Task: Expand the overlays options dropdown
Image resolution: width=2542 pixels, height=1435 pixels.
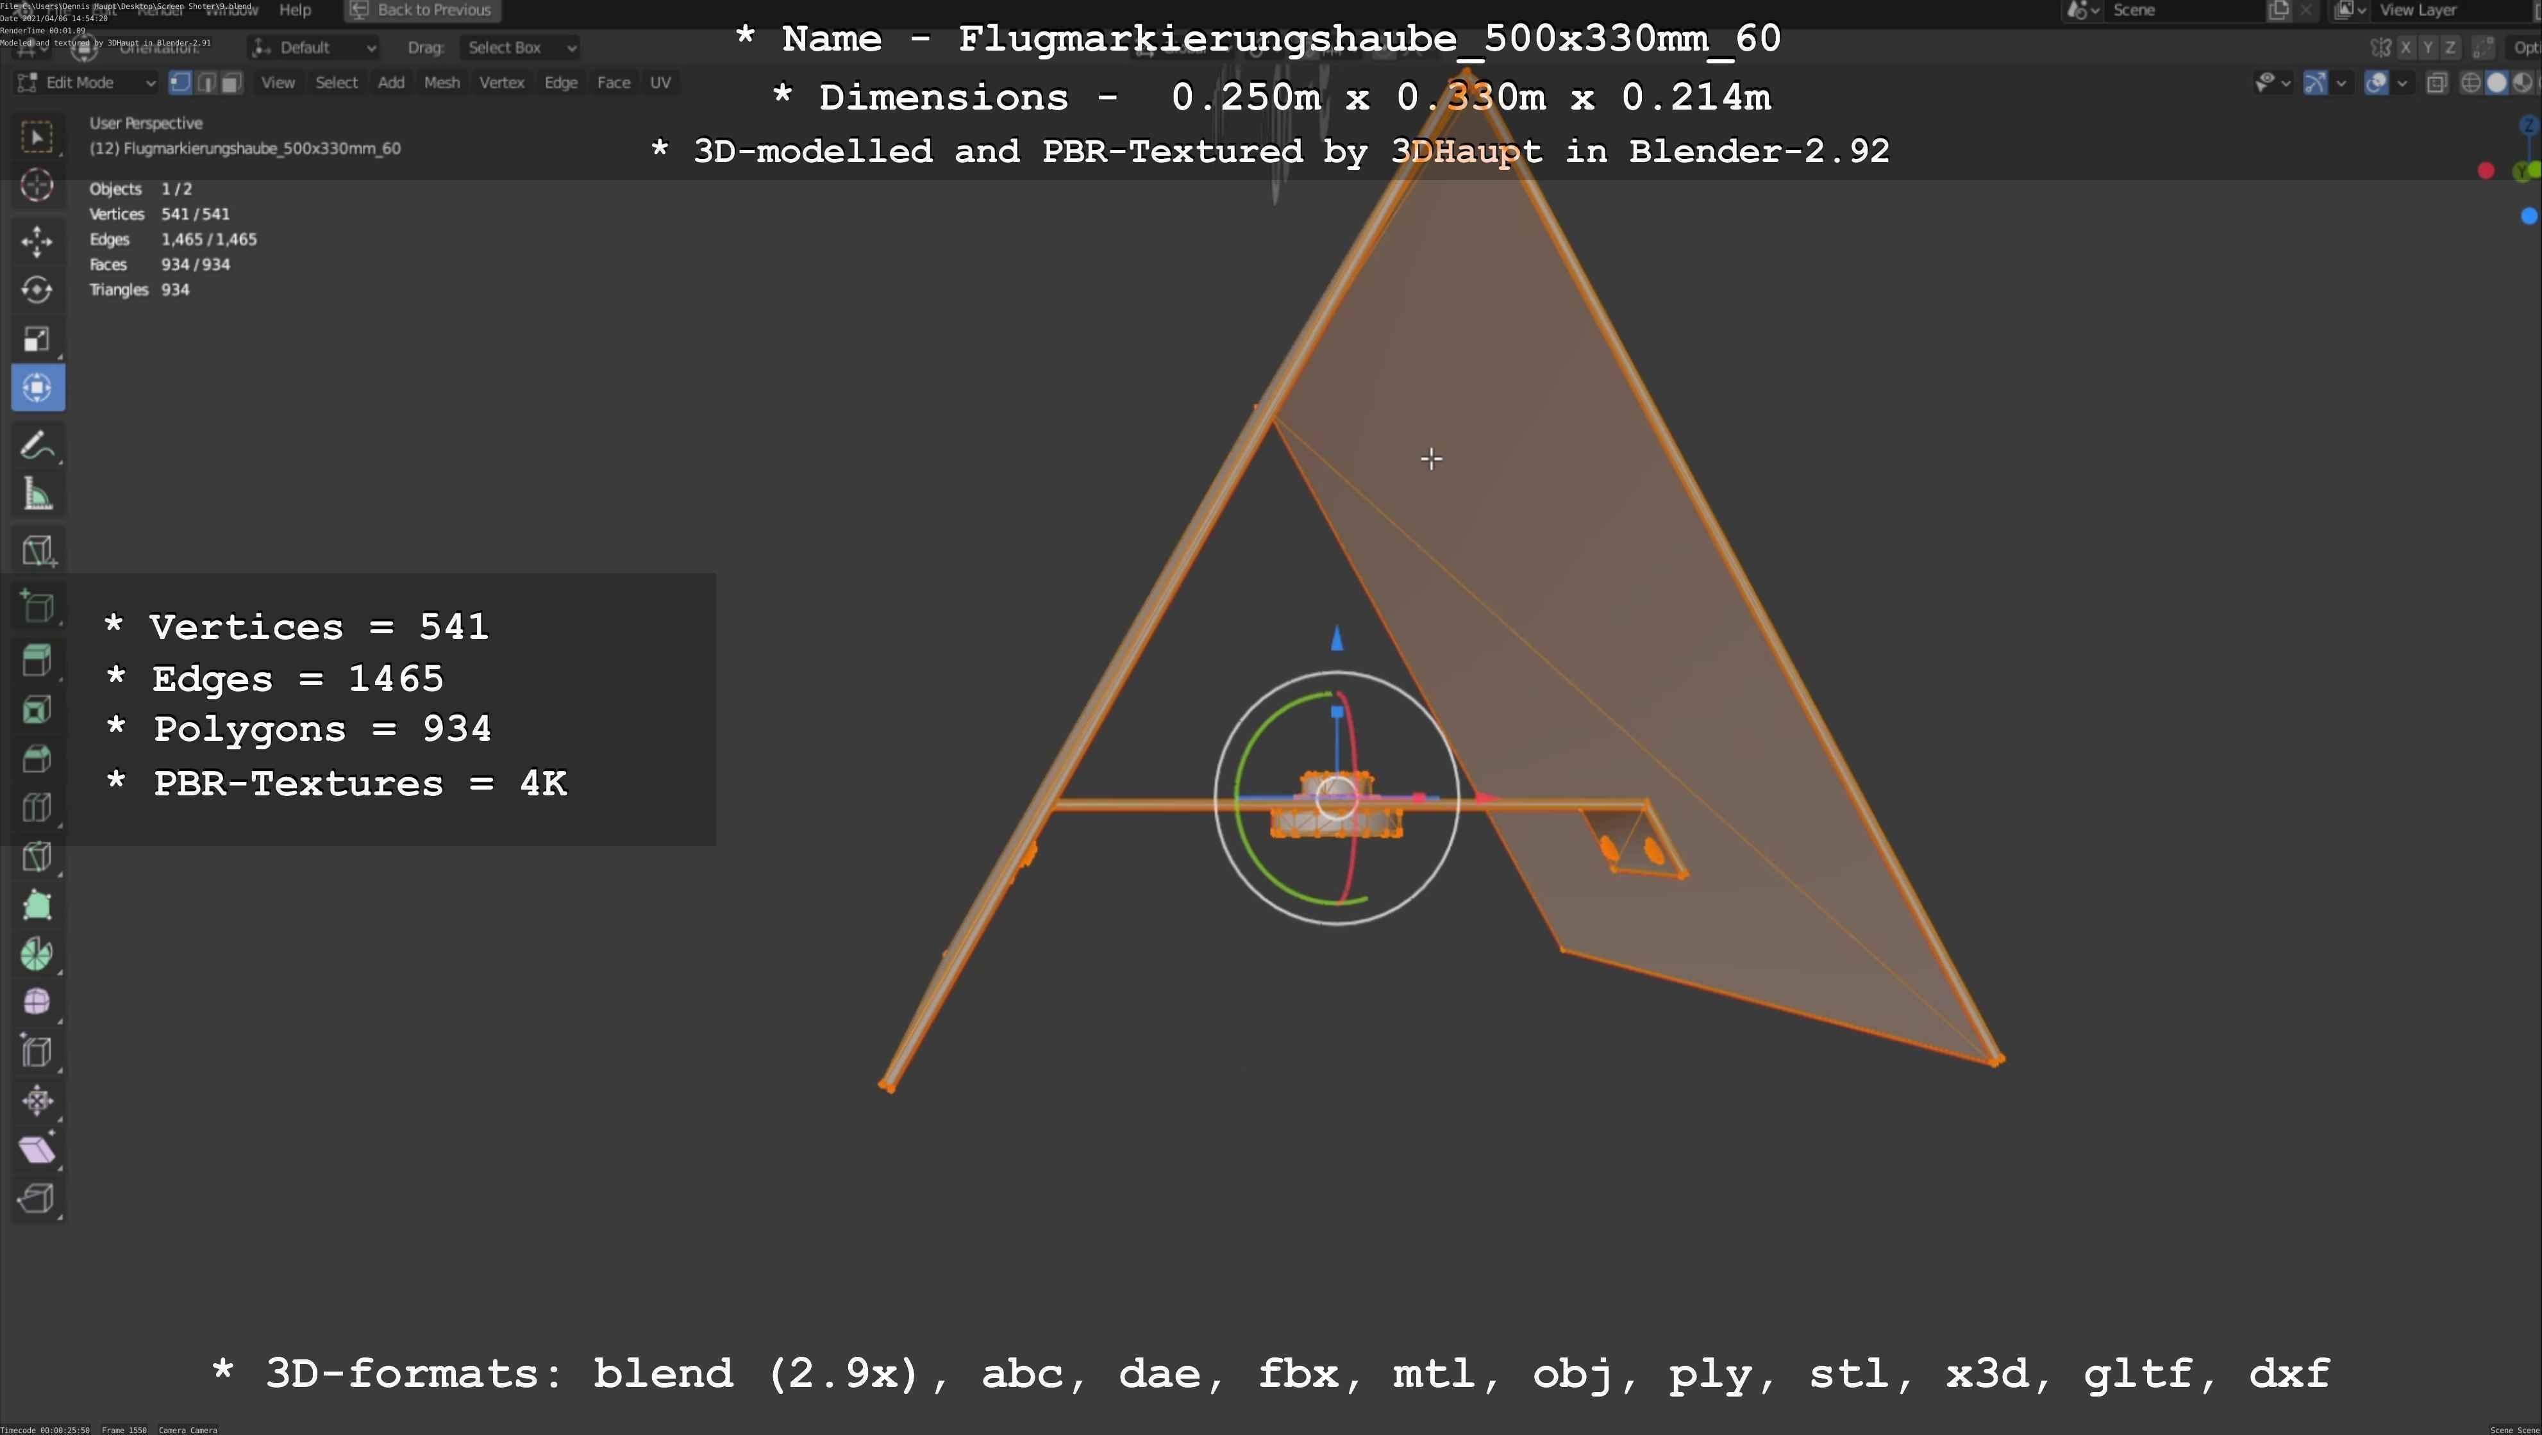Action: pos(2403,83)
